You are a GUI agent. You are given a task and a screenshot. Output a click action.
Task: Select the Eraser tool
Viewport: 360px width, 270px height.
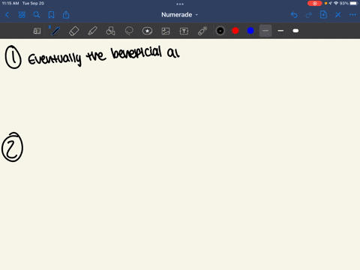tap(73, 31)
